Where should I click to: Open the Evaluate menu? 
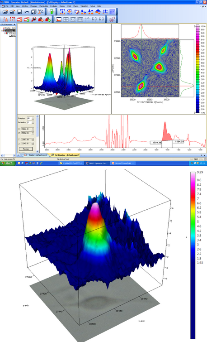click(x=54, y=6)
